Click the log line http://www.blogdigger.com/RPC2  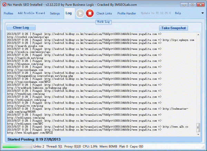coord(30,133)
